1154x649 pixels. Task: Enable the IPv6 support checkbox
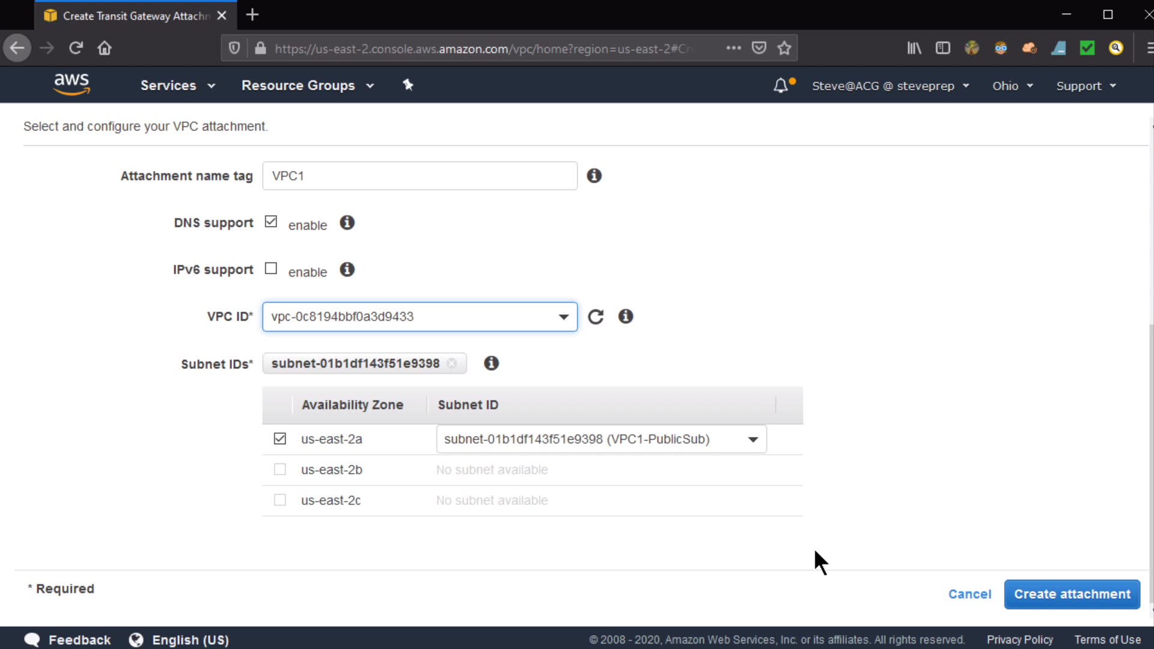point(271,269)
